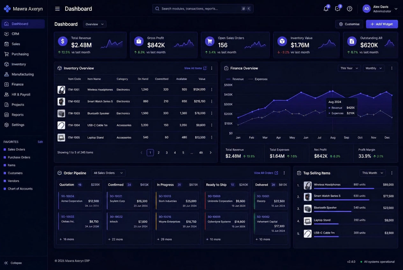The image size is (403, 270).
Task: Go to next page arrow in pagination
Action: click(210, 153)
